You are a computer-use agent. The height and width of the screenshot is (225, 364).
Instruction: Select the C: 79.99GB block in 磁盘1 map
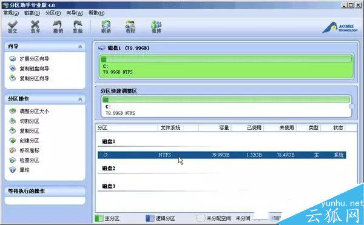click(226, 67)
